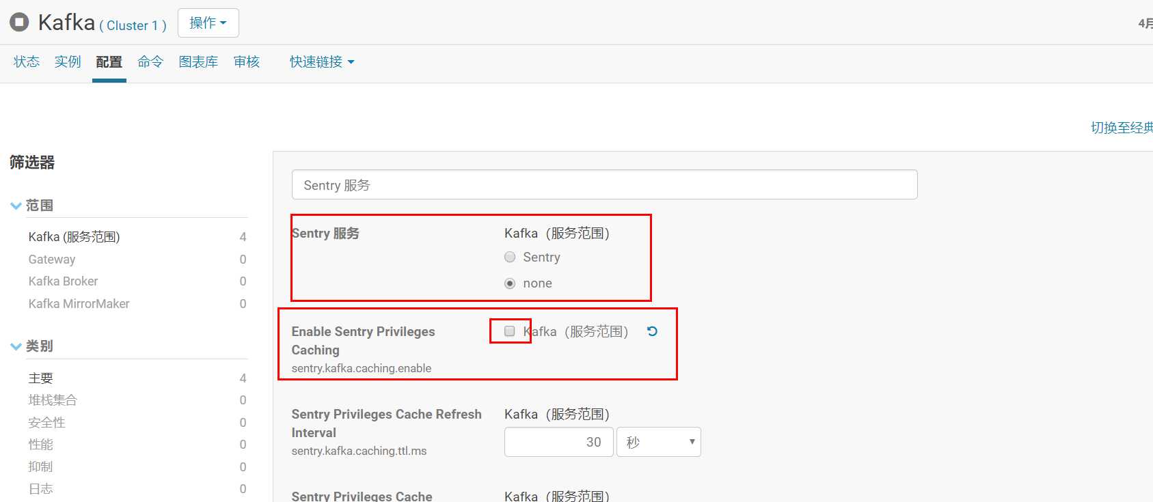The height and width of the screenshot is (502, 1153).
Task: Open the 秒 time unit dropdown
Action: click(659, 442)
